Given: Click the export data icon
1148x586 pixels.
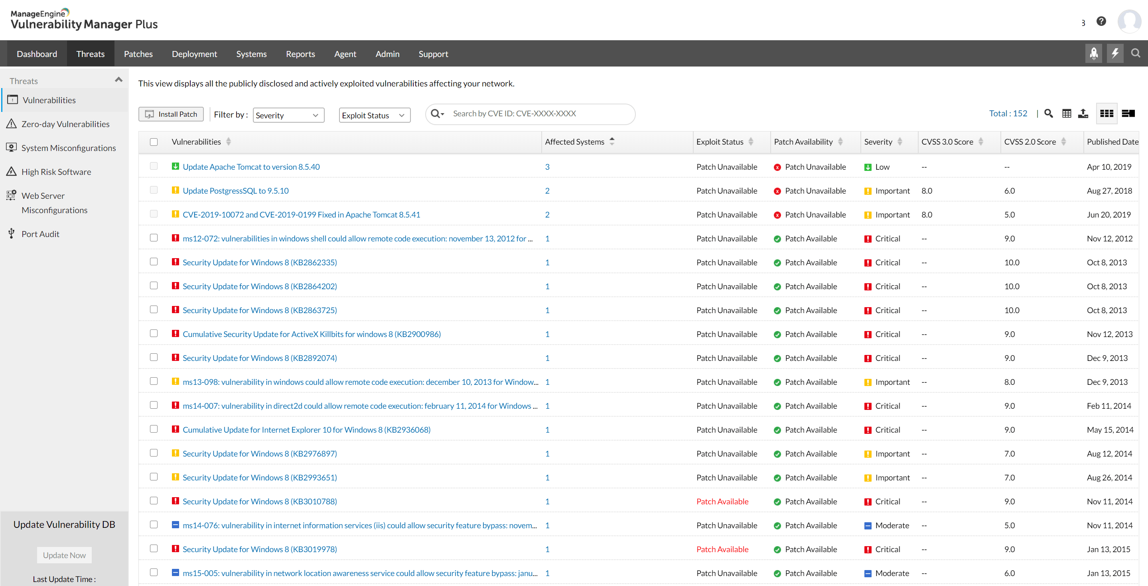Looking at the screenshot, I should coord(1083,114).
